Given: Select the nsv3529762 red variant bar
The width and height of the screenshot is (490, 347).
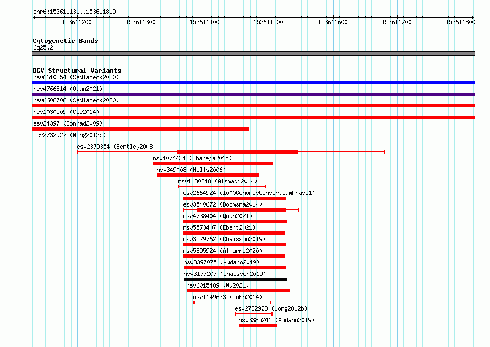Looking at the screenshot, I should 235,245.
